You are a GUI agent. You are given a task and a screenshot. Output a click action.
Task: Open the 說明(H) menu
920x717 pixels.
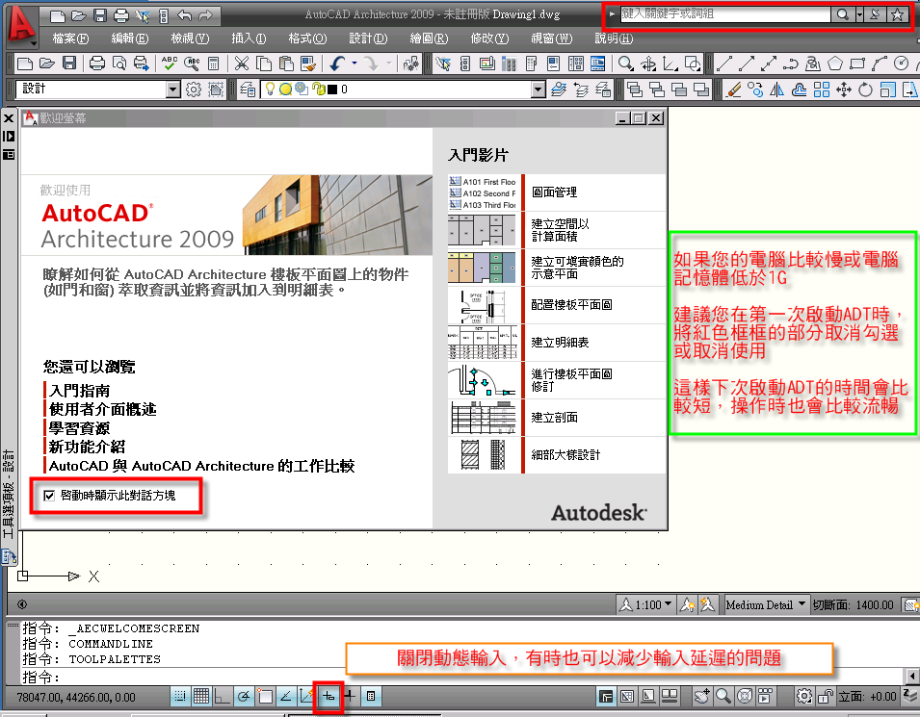click(614, 38)
